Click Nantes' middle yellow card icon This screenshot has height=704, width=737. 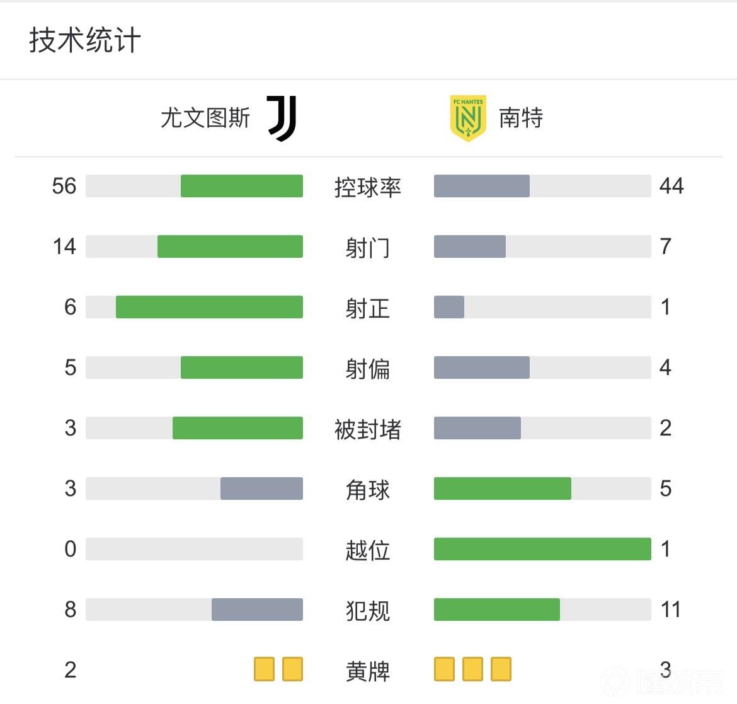[472, 669]
